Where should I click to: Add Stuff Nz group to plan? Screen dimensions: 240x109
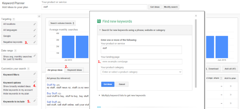(231, 86)
